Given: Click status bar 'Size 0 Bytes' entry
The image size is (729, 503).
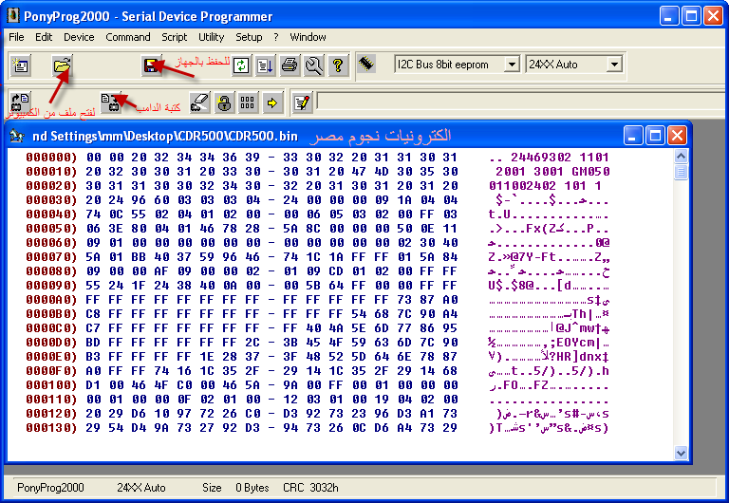Looking at the screenshot, I should tap(235, 488).
